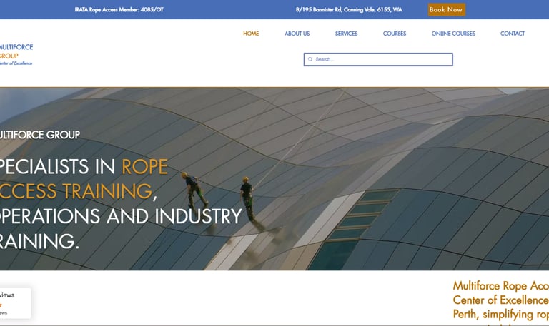Open the CONTACT page

[513, 34]
